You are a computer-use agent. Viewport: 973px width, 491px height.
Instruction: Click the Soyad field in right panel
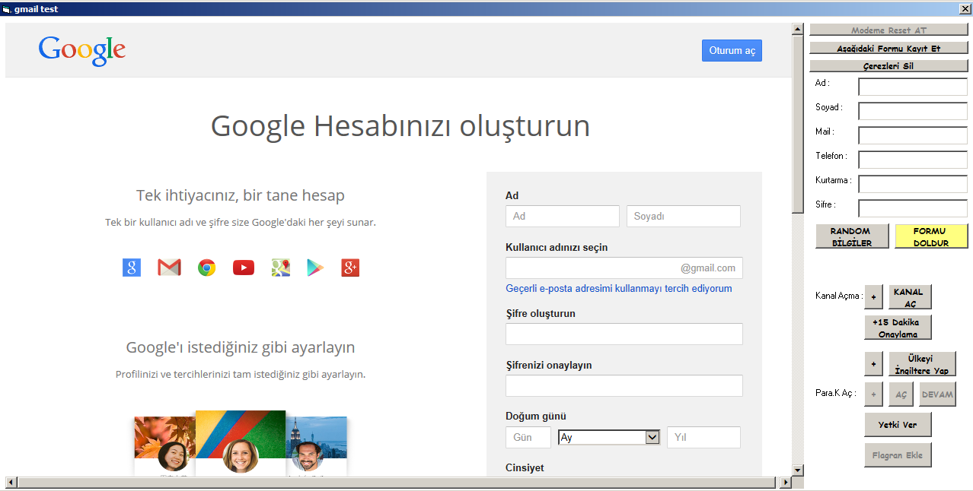tap(913, 111)
